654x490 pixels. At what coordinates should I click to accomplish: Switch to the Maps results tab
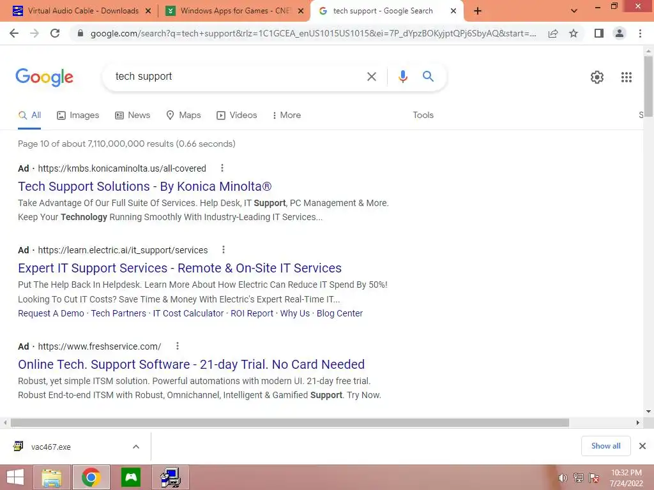tap(183, 115)
